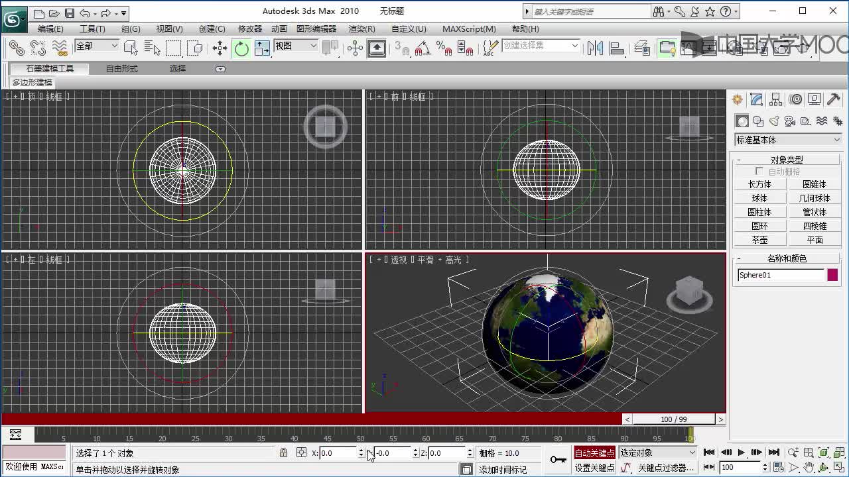This screenshot has width=849, height=477.
Task: Toggle the Keyboard Shortcut Override button
Action: (x=377, y=48)
